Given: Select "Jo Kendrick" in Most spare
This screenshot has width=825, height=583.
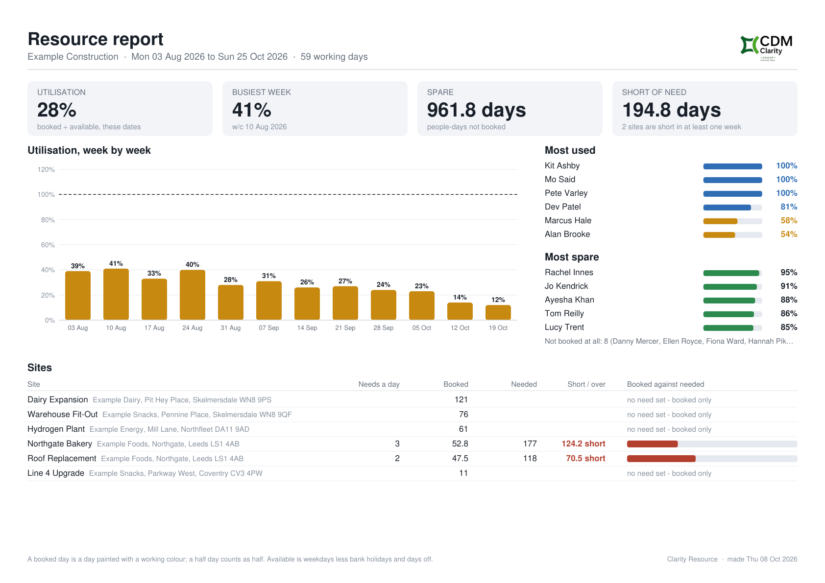Looking at the screenshot, I should click(566, 286).
